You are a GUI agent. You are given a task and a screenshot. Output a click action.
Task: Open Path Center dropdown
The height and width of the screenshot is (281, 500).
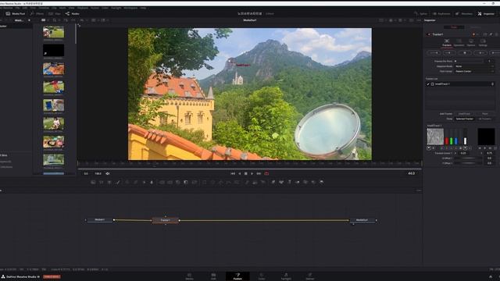tap(474, 71)
